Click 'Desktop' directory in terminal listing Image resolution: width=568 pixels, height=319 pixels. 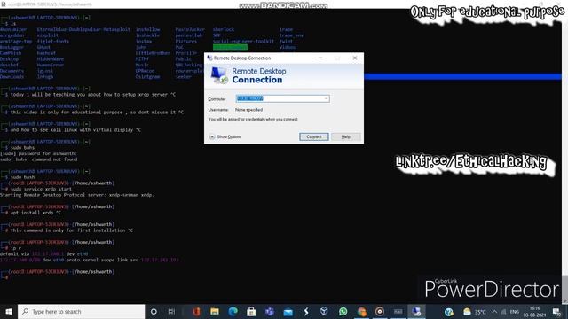(10, 59)
